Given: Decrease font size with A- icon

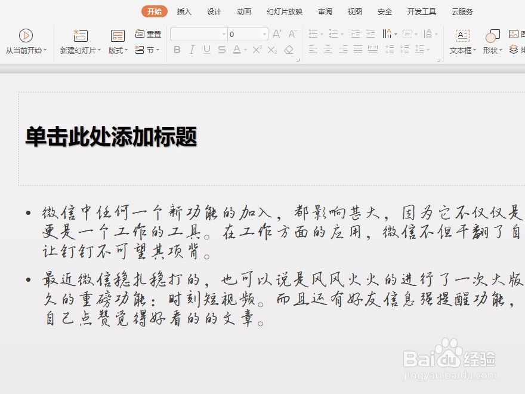Looking at the screenshot, I should pyautogui.click(x=292, y=34).
